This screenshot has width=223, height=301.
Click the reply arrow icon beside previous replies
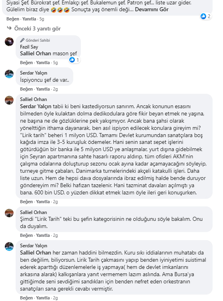9,28
